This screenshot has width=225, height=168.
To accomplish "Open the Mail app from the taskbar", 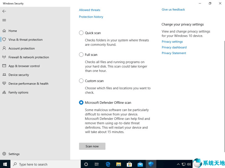I will click(x=140, y=164).
